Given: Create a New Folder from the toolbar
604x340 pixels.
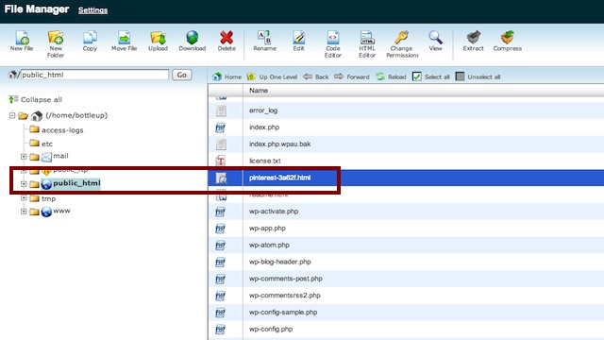Looking at the screenshot, I should pyautogui.click(x=56, y=44).
